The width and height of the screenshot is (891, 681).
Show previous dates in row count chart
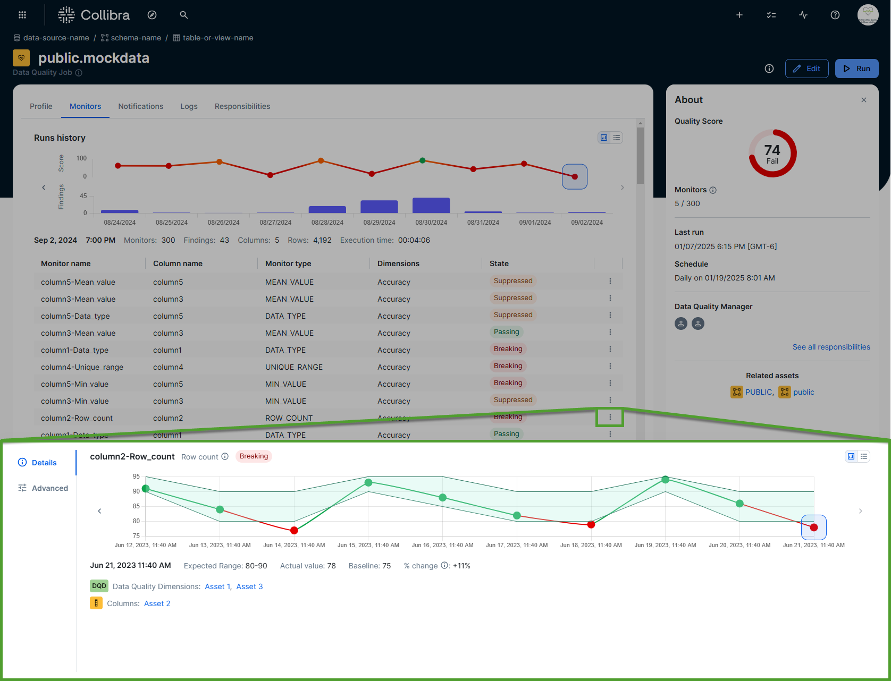point(99,511)
